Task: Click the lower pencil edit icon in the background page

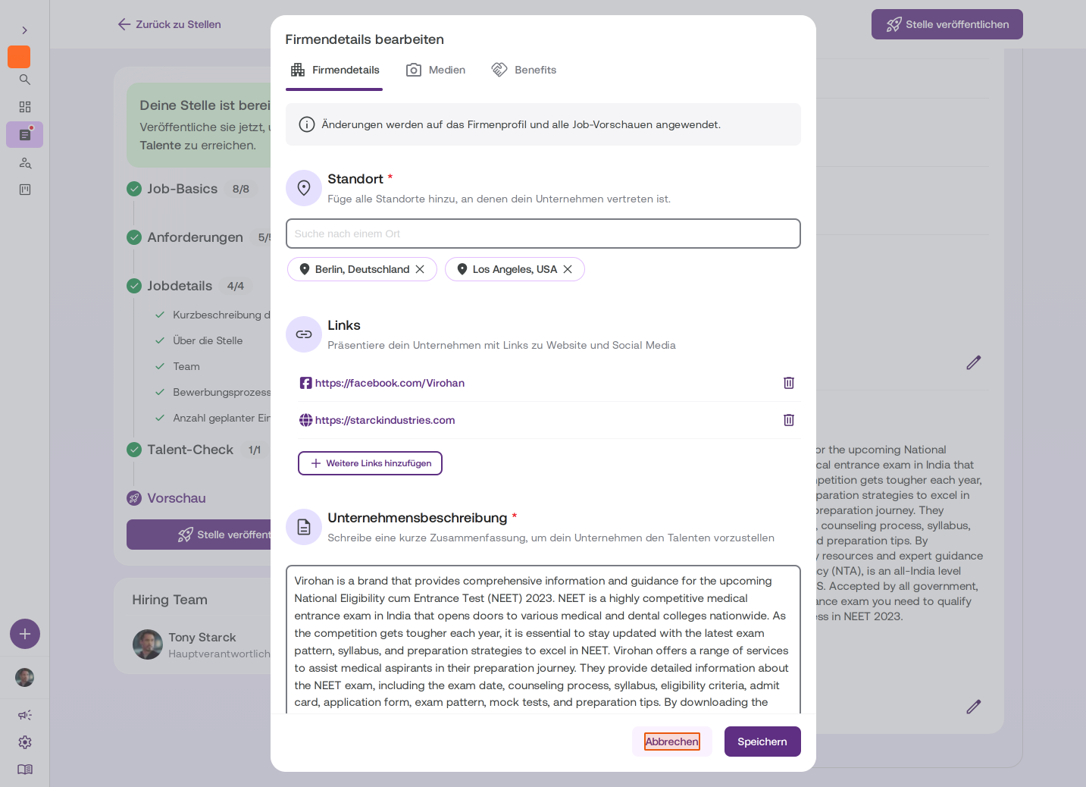Action: [x=974, y=707]
